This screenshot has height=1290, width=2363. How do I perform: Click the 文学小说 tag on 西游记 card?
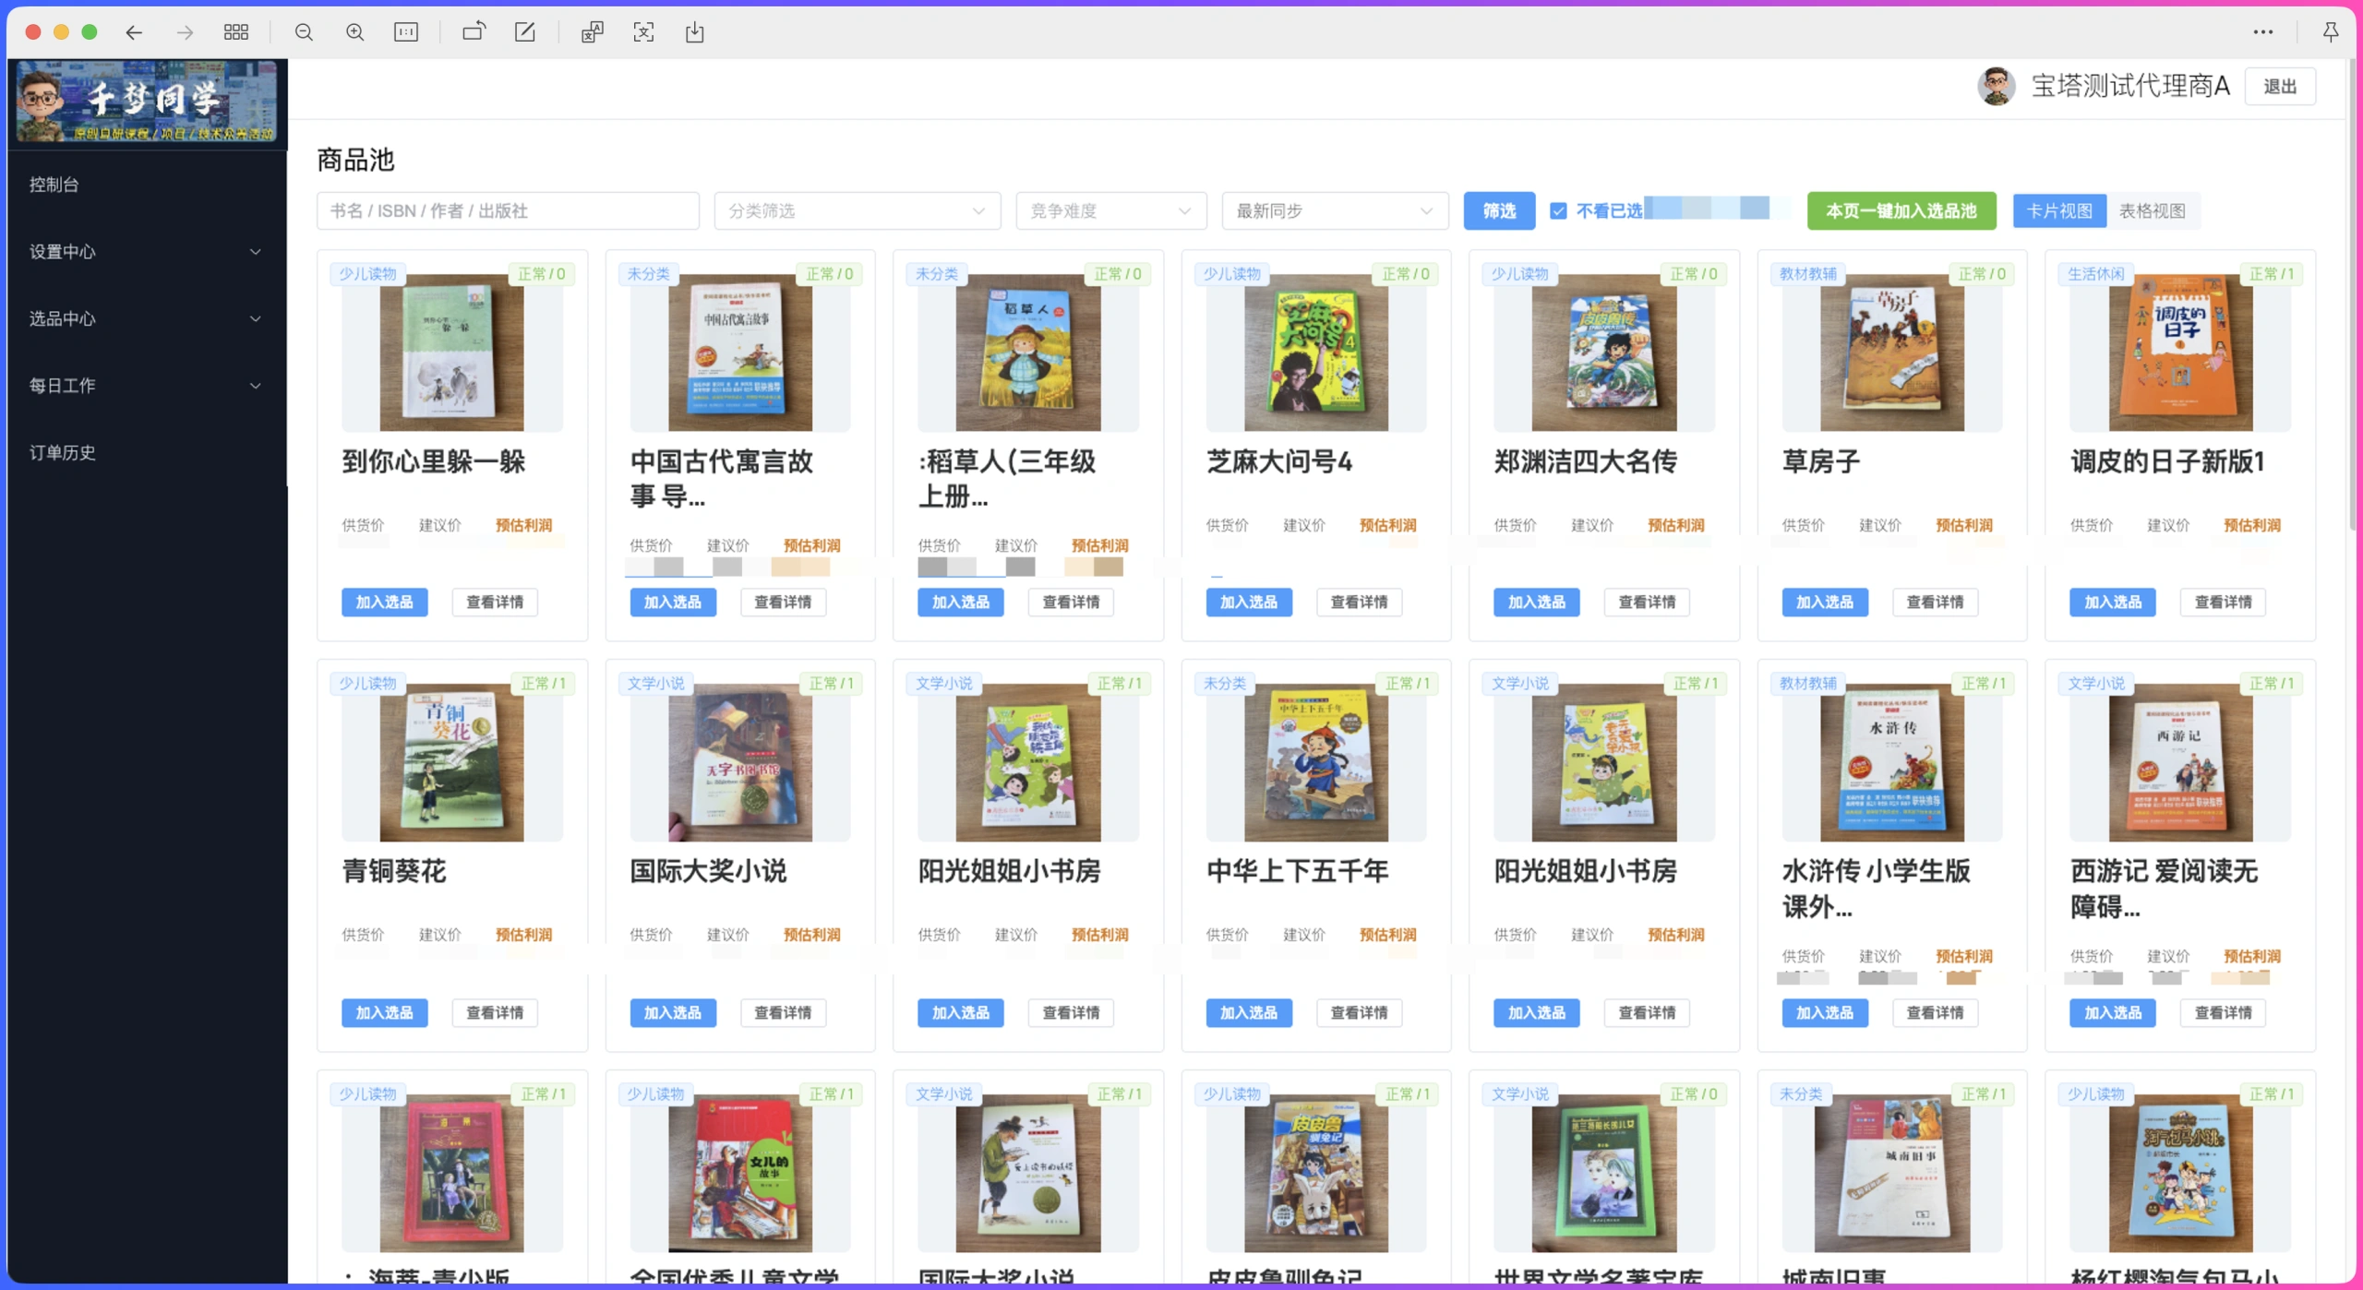(2096, 684)
